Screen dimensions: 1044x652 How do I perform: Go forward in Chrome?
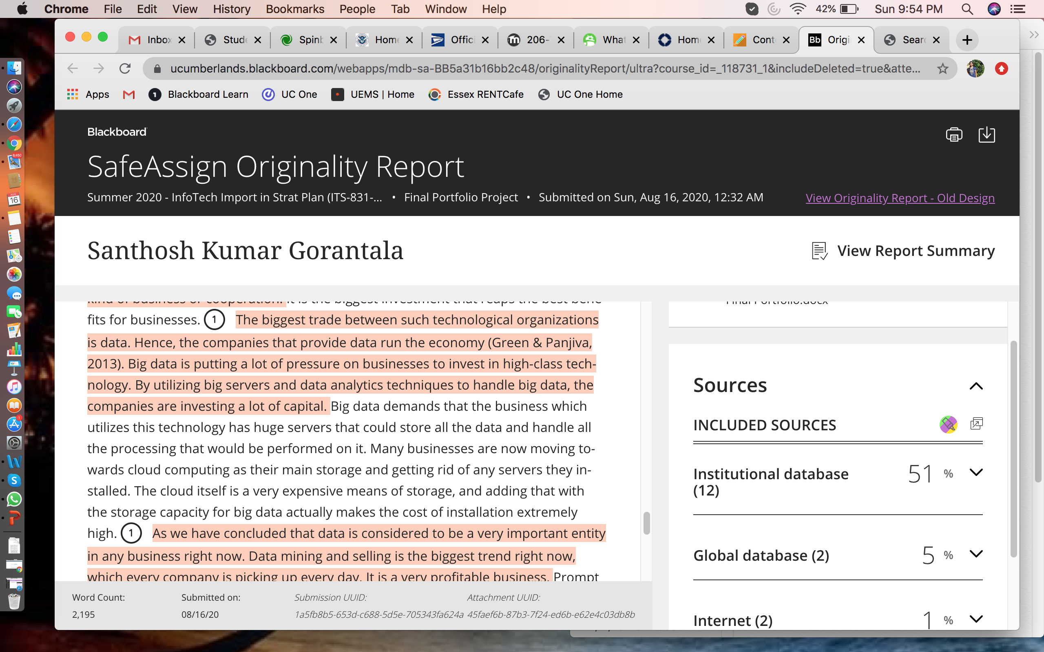(99, 68)
